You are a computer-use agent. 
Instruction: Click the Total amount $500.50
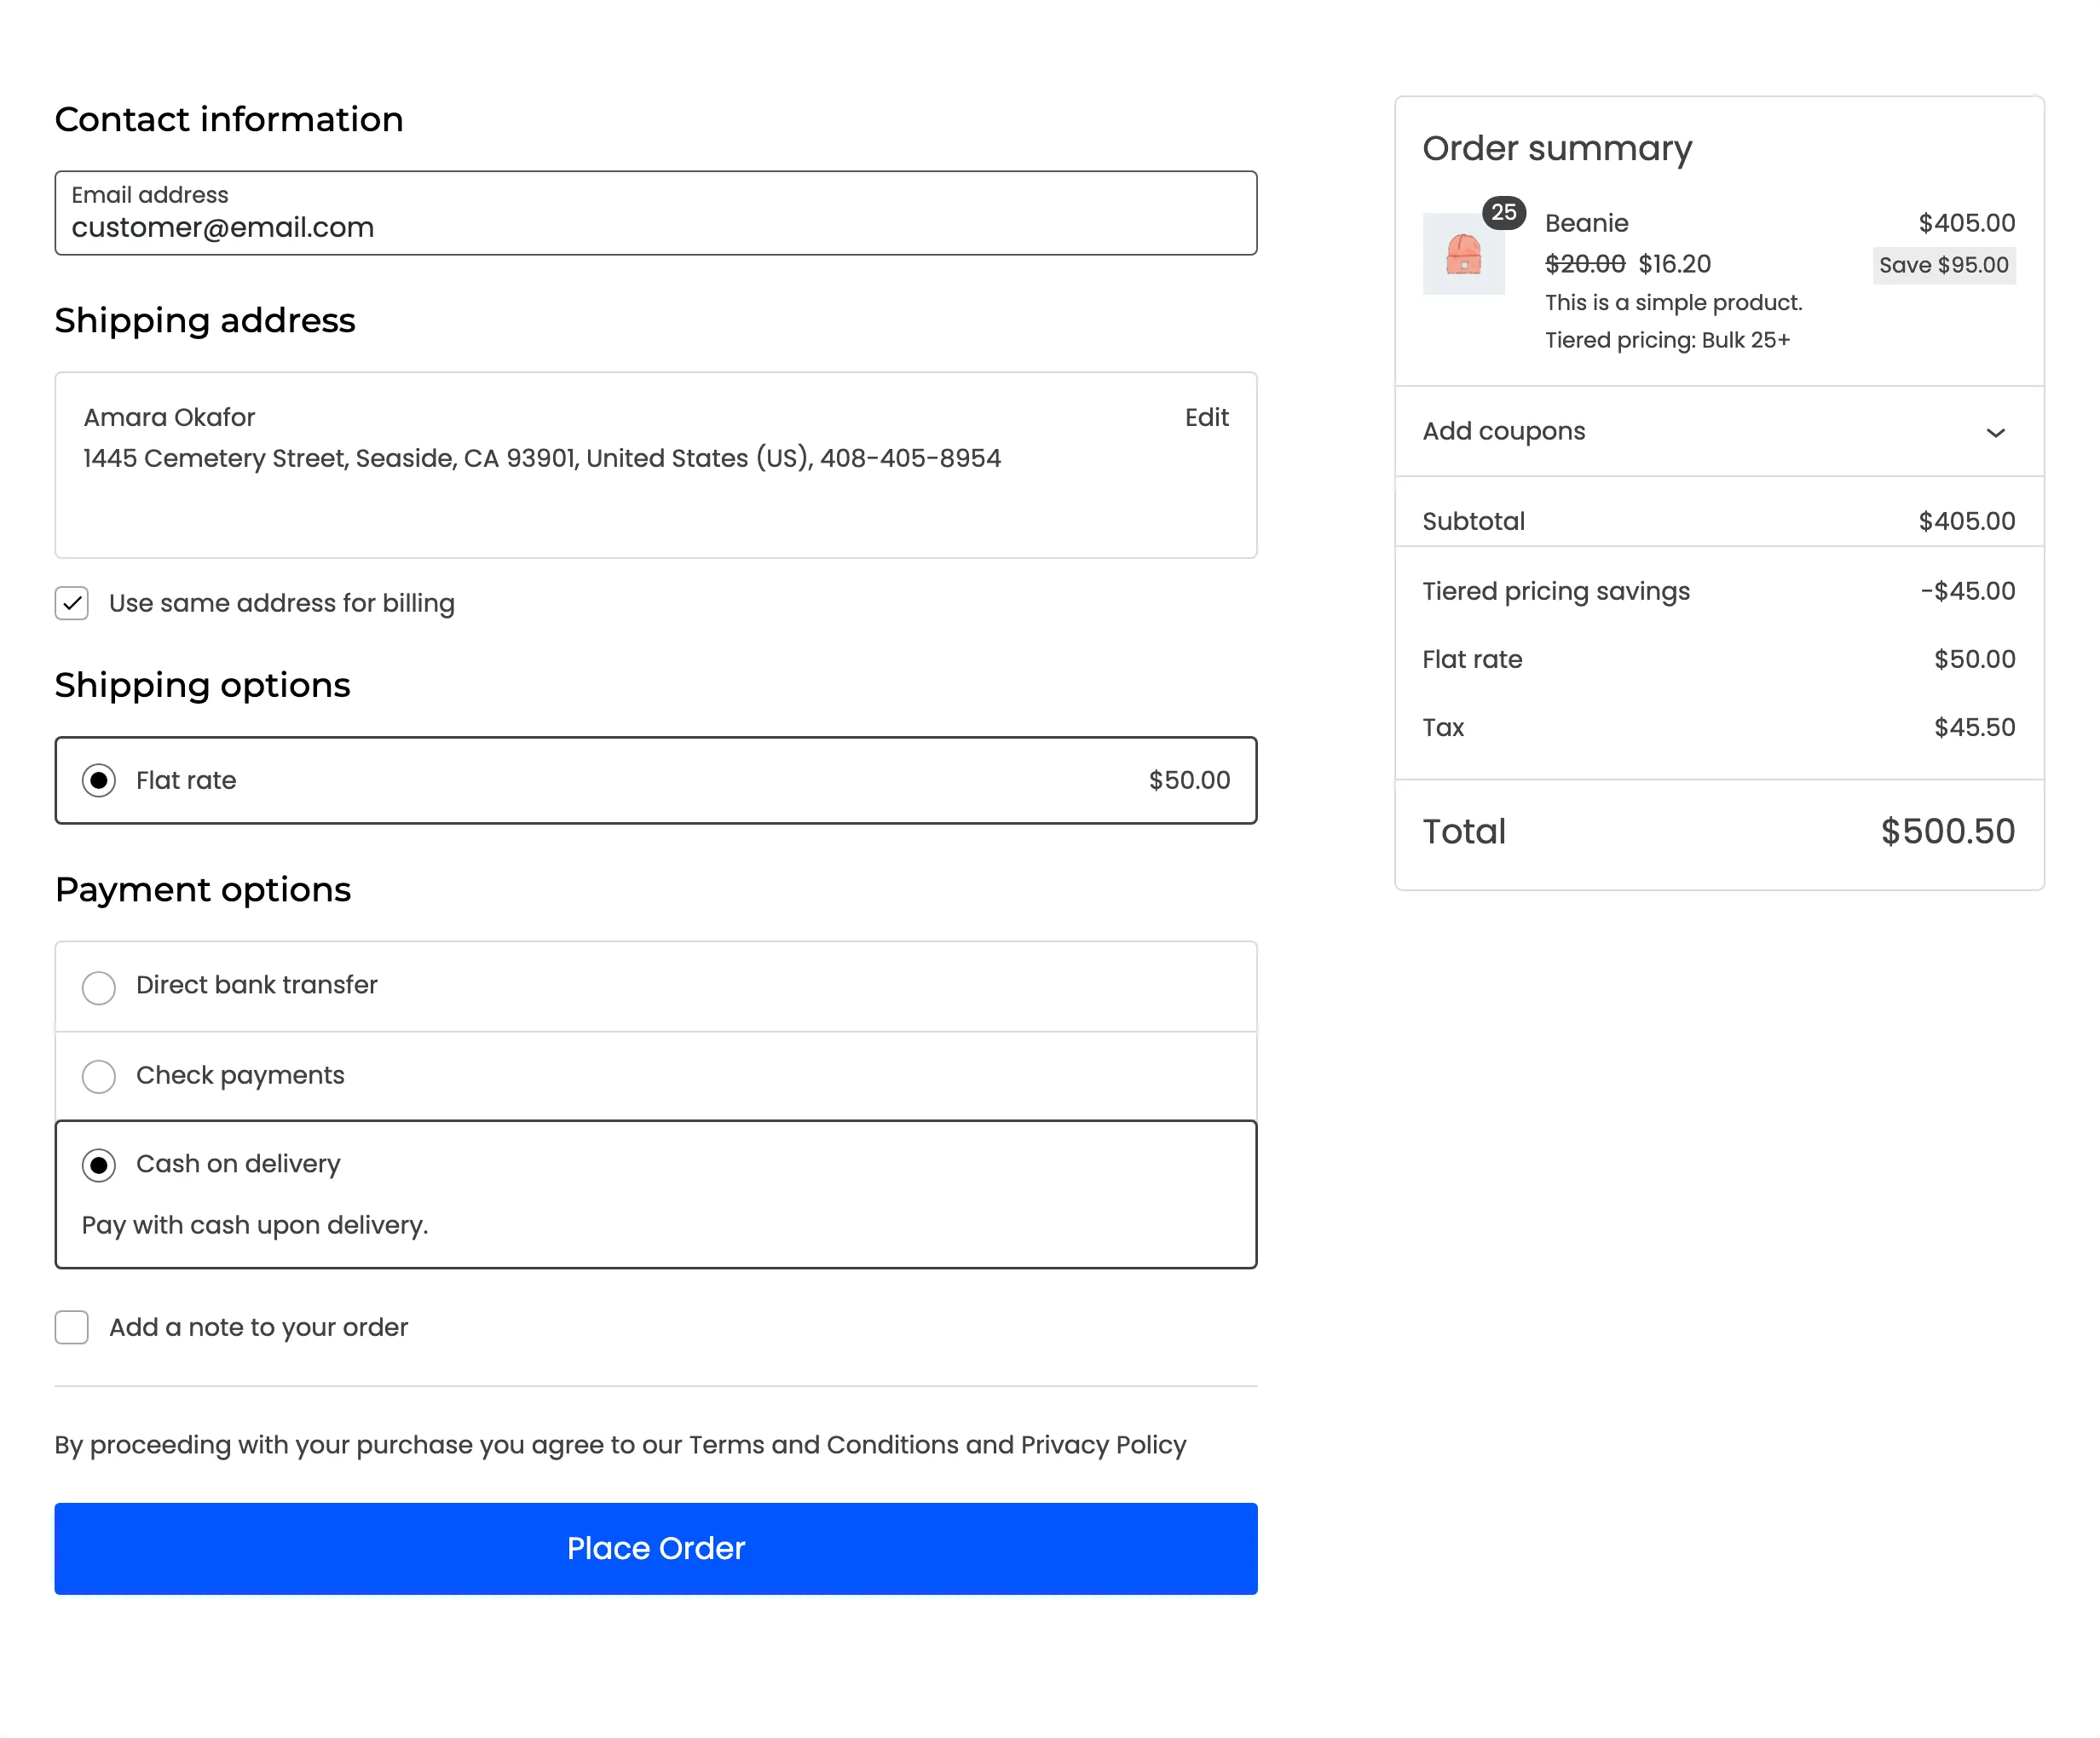pyautogui.click(x=1947, y=832)
